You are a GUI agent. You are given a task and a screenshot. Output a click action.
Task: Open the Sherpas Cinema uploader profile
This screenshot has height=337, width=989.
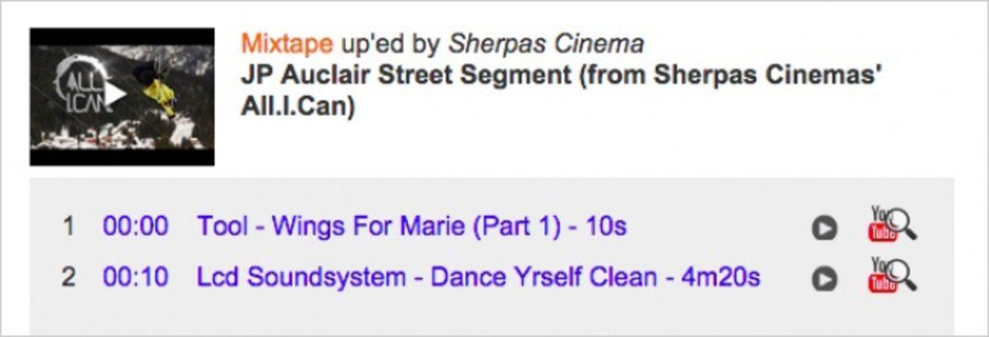(x=546, y=44)
